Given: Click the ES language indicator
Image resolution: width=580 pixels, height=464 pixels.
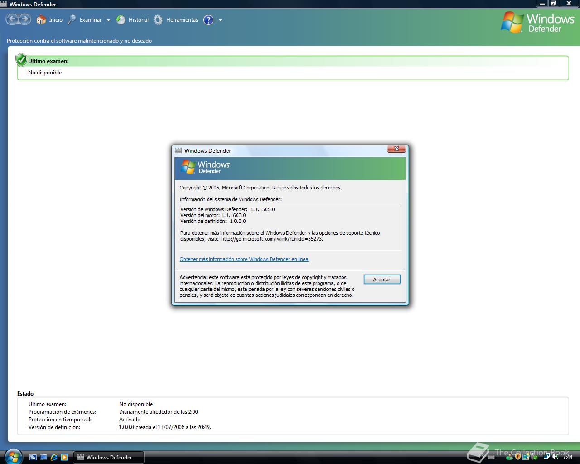Looking at the screenshot, I should point(481,456).
